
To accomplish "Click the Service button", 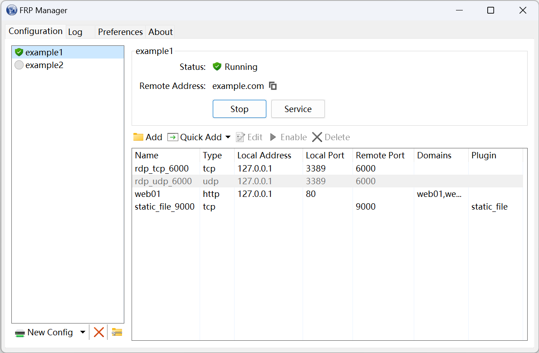I will click(x=298, y=109).
